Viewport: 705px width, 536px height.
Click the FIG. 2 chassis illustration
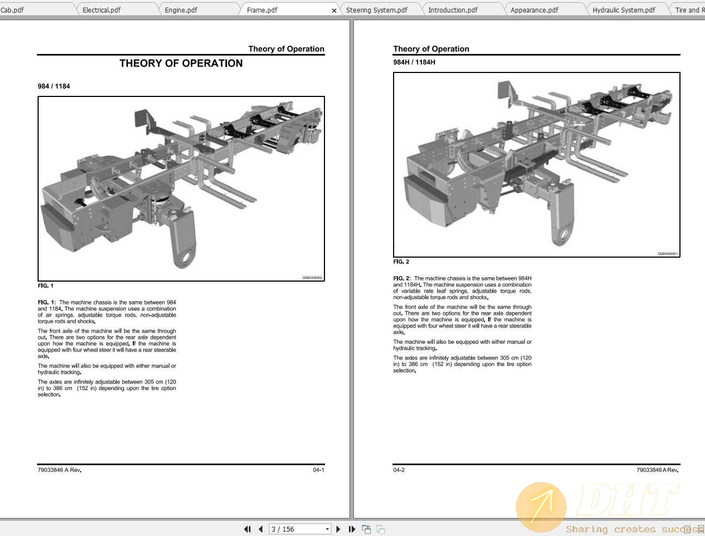(537, 165)
